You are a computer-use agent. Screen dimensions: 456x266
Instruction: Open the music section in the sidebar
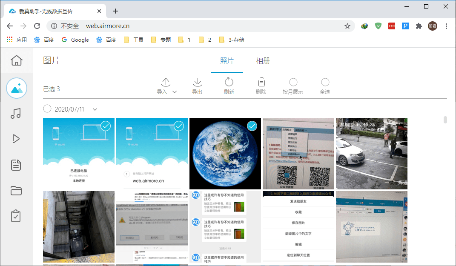tap(16, 113)
